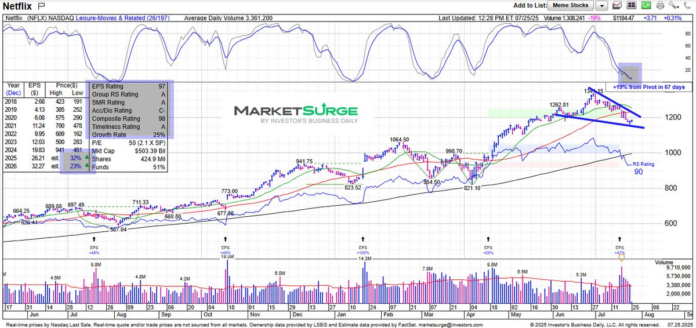This screenshot has height=328, width=696.
Task: Select the EPS Rating 97 row
Action: (x=129, y=86)
